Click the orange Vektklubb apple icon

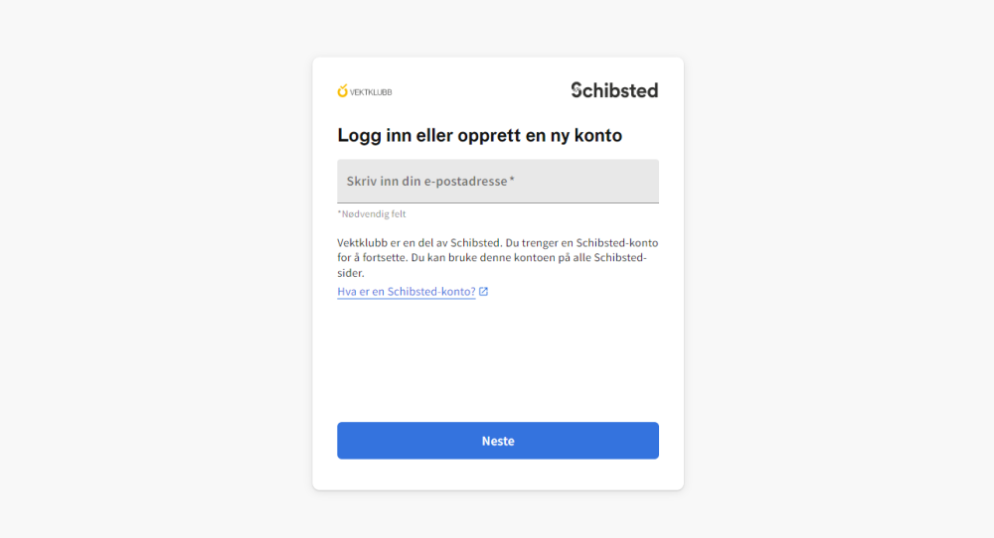(342, 91)
